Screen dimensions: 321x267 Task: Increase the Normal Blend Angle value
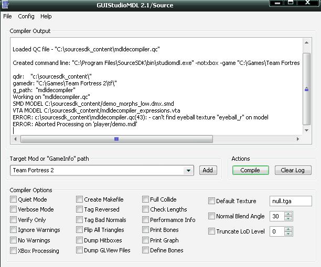[288, 214]
